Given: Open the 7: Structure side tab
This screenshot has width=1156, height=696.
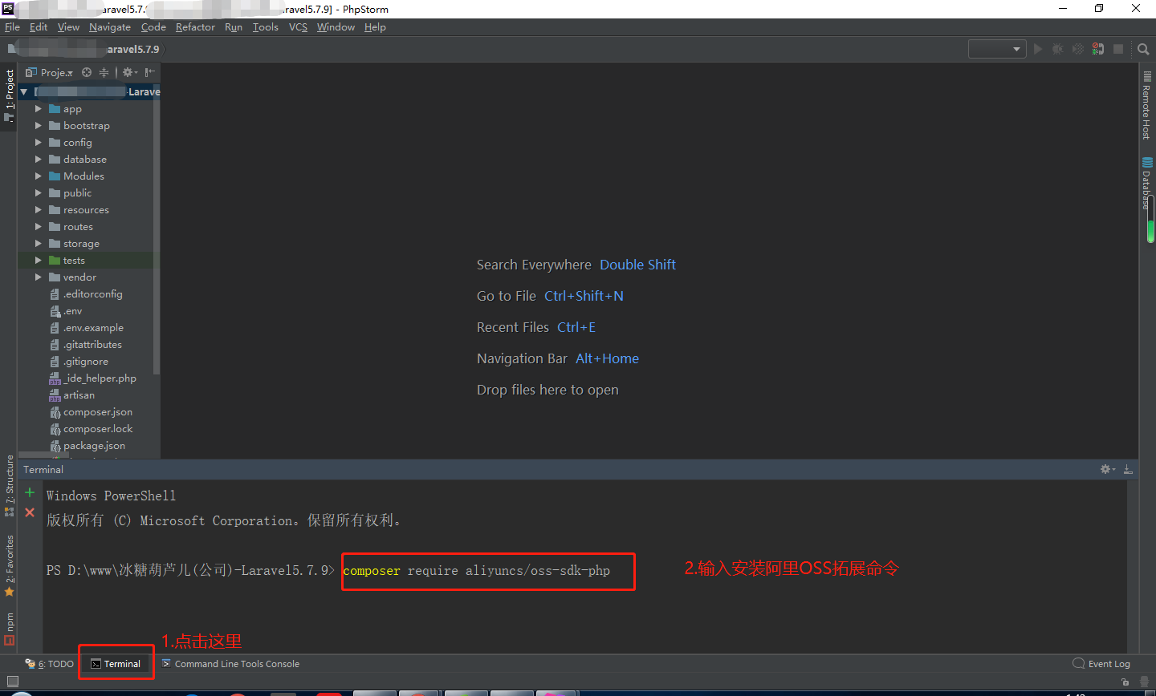Looking at the screenshot, I should click(9, 486).
